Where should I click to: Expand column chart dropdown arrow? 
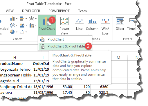pos(17,19)
